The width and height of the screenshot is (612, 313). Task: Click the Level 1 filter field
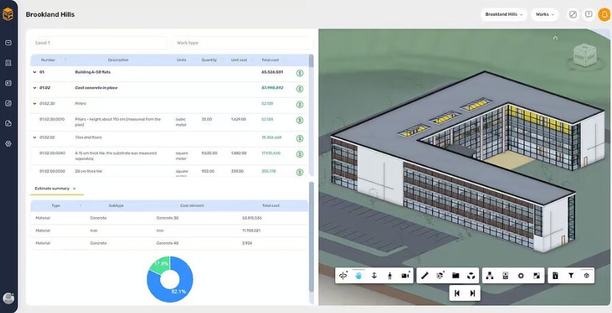pos(99,43)
